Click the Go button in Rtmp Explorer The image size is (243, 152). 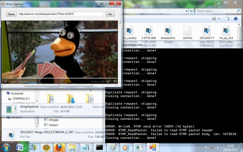pyautogui.click(x=110, y=14)
